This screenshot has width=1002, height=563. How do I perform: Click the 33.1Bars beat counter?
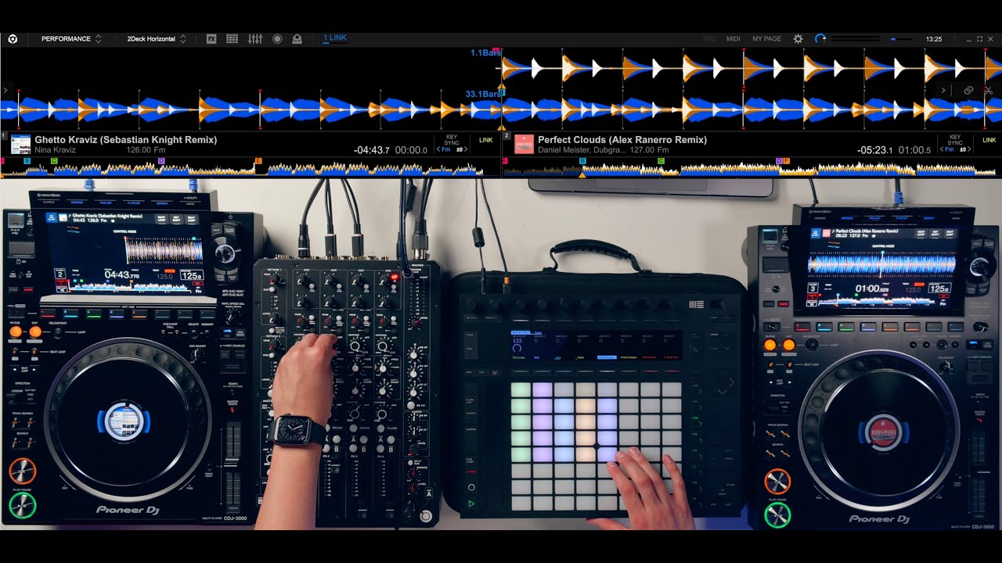(x=483, y=94)
